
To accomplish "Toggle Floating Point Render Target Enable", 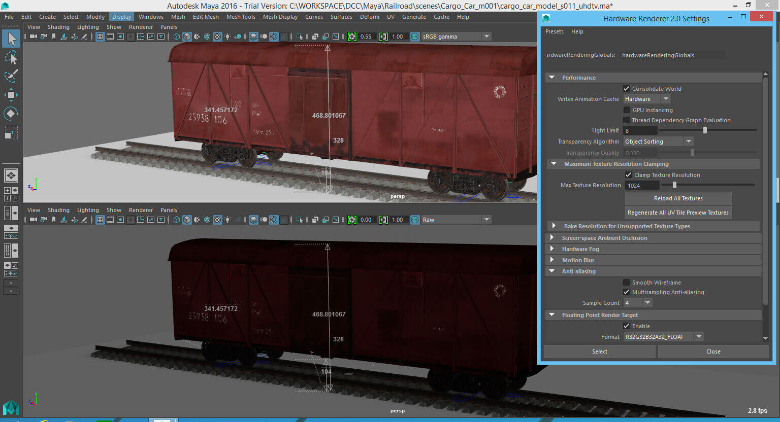I will tap(626, 326).
